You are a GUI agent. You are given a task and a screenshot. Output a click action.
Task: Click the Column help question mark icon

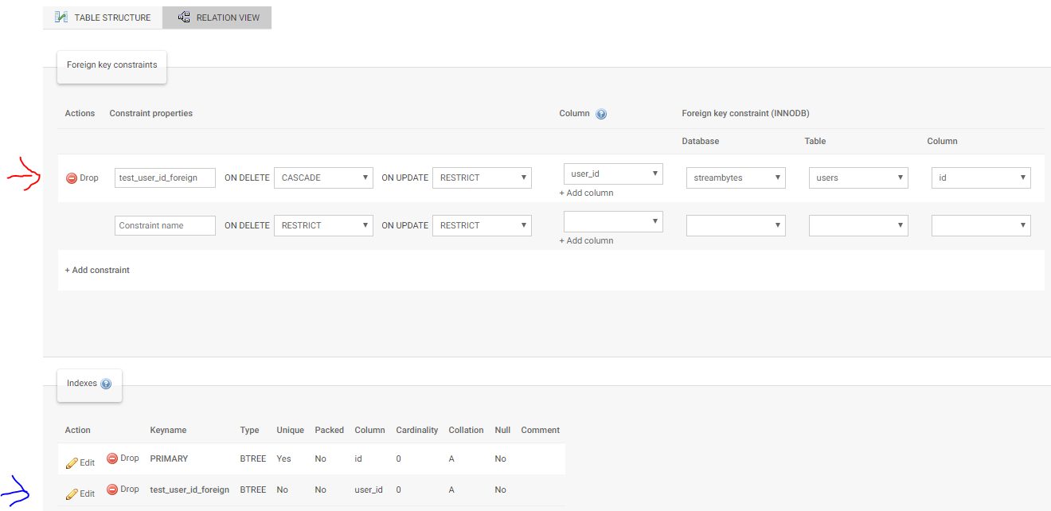(601, 114)
